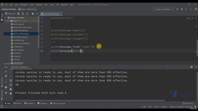Click scroll to end icon in Run panel
This screenshot has height=111, width=198.
(11, 85)
